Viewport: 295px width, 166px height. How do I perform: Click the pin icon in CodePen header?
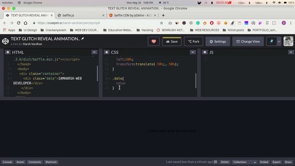[271, 41]
